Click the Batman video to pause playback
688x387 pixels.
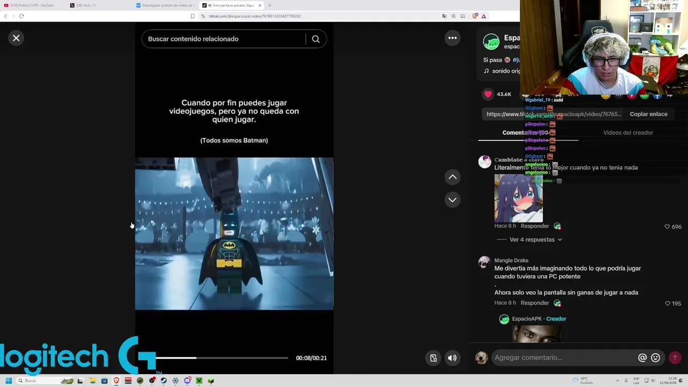[234, 234]
